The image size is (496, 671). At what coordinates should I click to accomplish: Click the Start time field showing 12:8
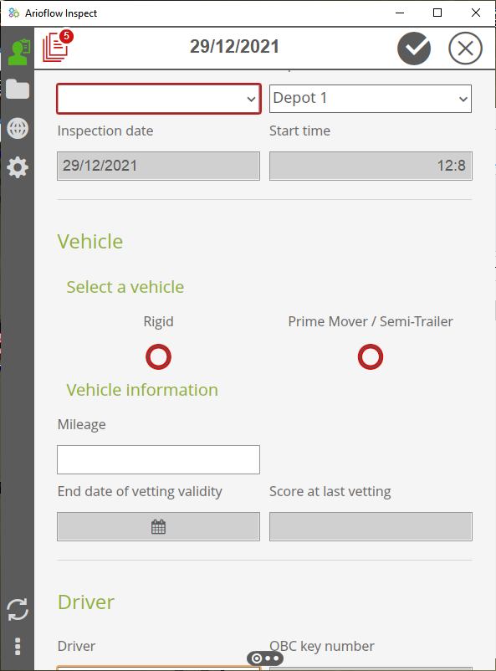point(371,165)
